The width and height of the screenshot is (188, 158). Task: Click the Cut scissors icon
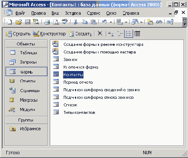coord(76,22)
